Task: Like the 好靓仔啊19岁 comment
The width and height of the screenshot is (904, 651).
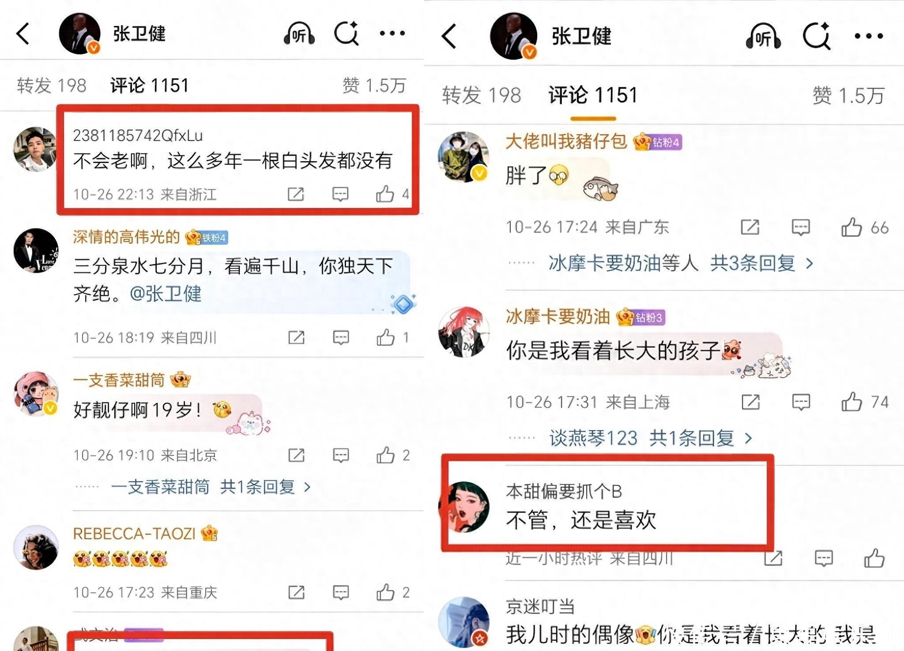Action: click(385, 455)
